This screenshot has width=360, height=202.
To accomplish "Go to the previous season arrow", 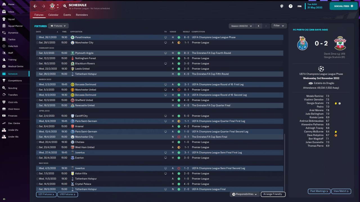I will pos(258,26).
